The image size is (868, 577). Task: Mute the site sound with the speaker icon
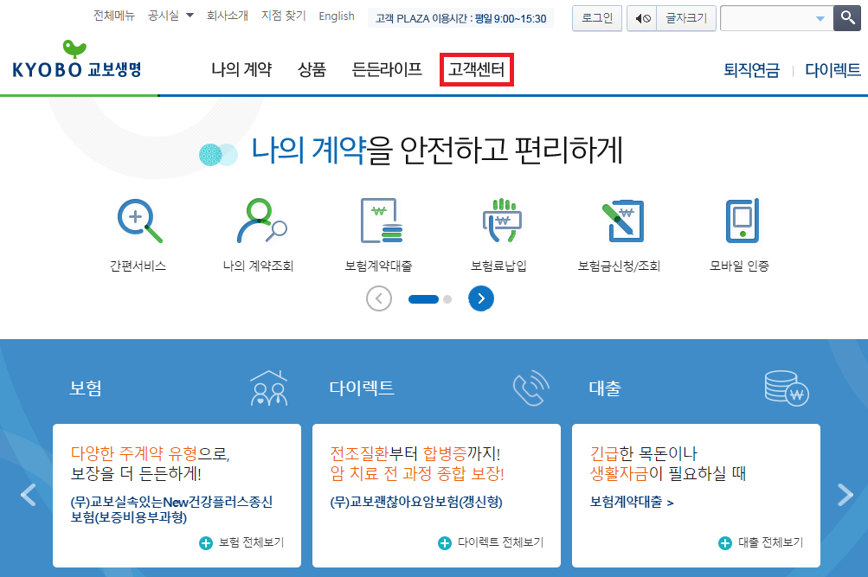point(642,18)
